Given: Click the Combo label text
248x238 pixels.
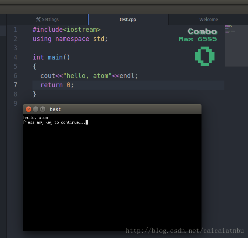Looking at the screenshot, I should (x=202, y=31).
